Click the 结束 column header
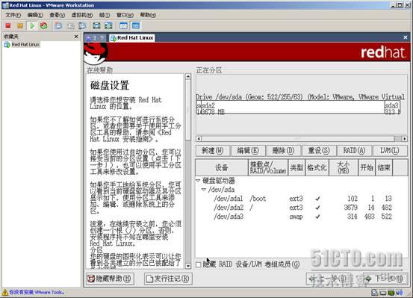Image resolution: width=413 pixels, height=298 pixels. (384, 167)
